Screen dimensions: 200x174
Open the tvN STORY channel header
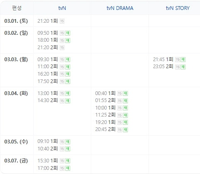pyautogui.click(x=178, y=8)
